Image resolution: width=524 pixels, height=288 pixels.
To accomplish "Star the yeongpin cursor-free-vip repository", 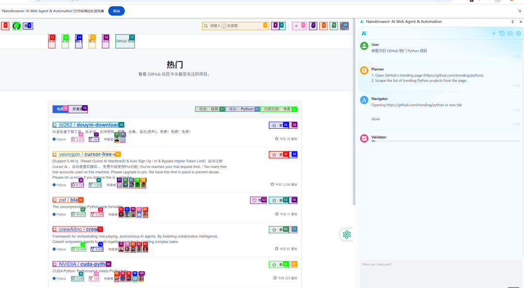I will point(279,154).
